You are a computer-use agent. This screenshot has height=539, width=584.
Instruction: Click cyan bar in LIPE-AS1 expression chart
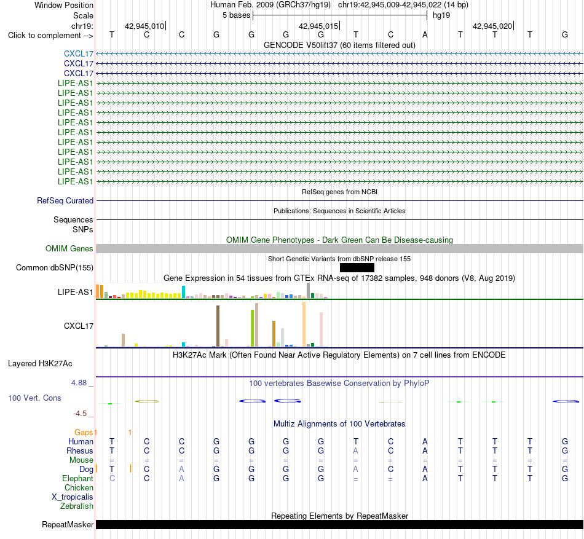(183, 292)
